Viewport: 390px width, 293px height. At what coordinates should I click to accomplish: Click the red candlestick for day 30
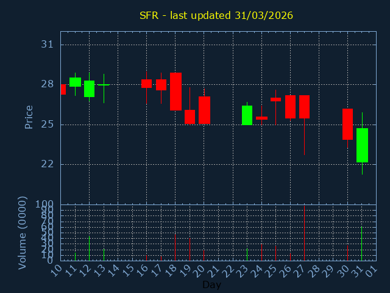pyautogui.click(x=347, y=125)
